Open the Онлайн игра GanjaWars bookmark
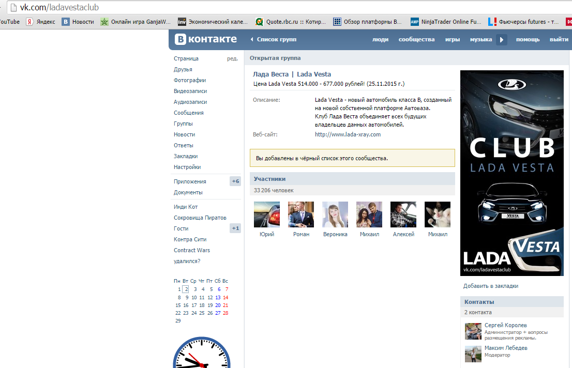This screenshot has width=572, height=368. pos(136,22)
